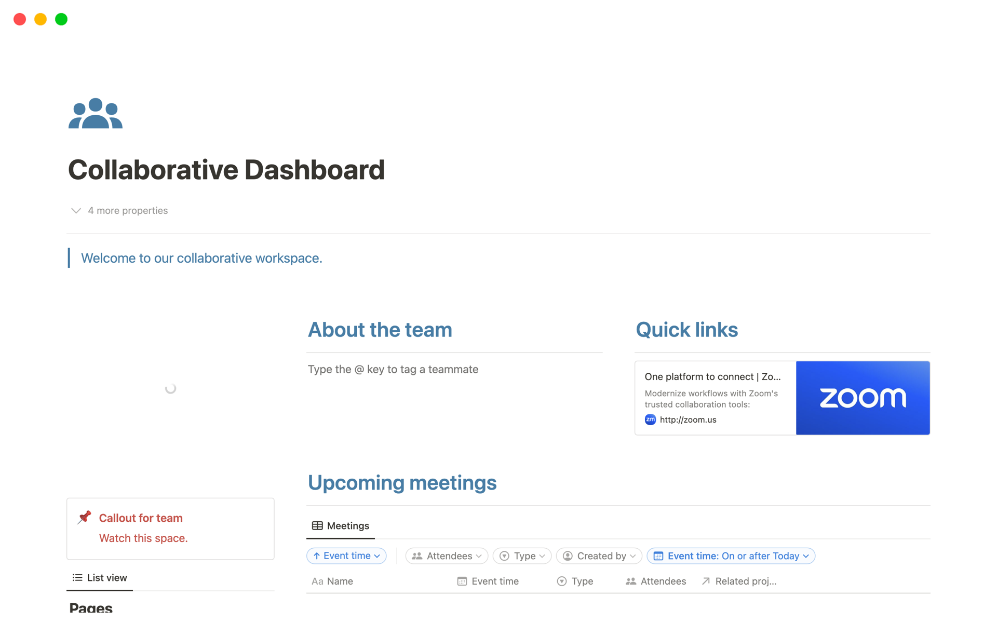Image resolution: width=997 pixels, height=623 pixels.
Task: Click the Type the @ key text field
Action: point(393,369)
